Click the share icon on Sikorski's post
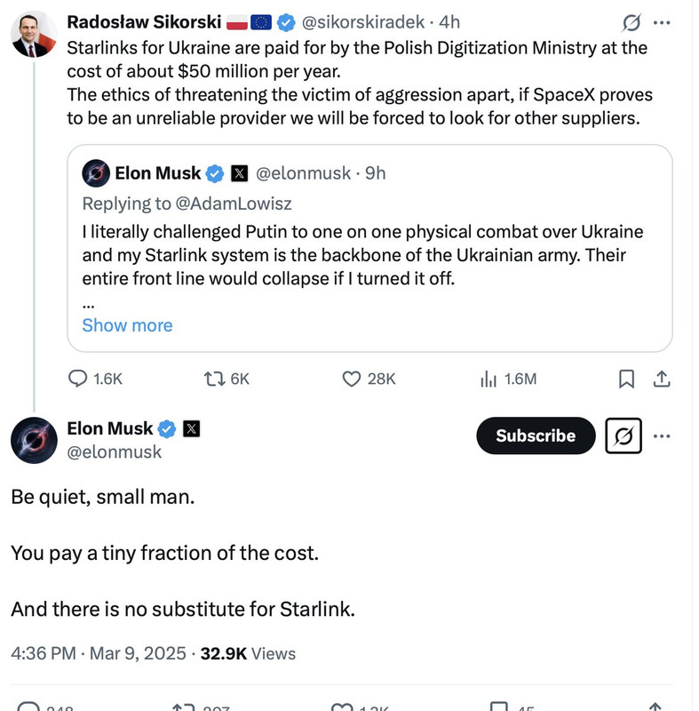This screenshot has height=711, width=699. coord(660,379)
